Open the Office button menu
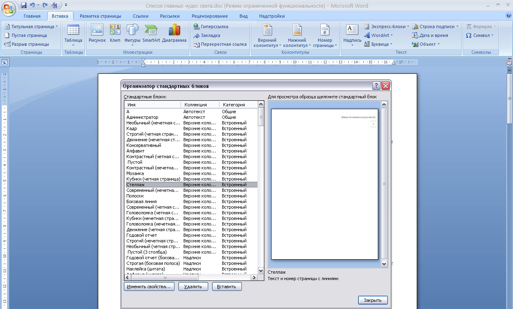The height and width of the screenshot is (309, 513). pos(9,8)
